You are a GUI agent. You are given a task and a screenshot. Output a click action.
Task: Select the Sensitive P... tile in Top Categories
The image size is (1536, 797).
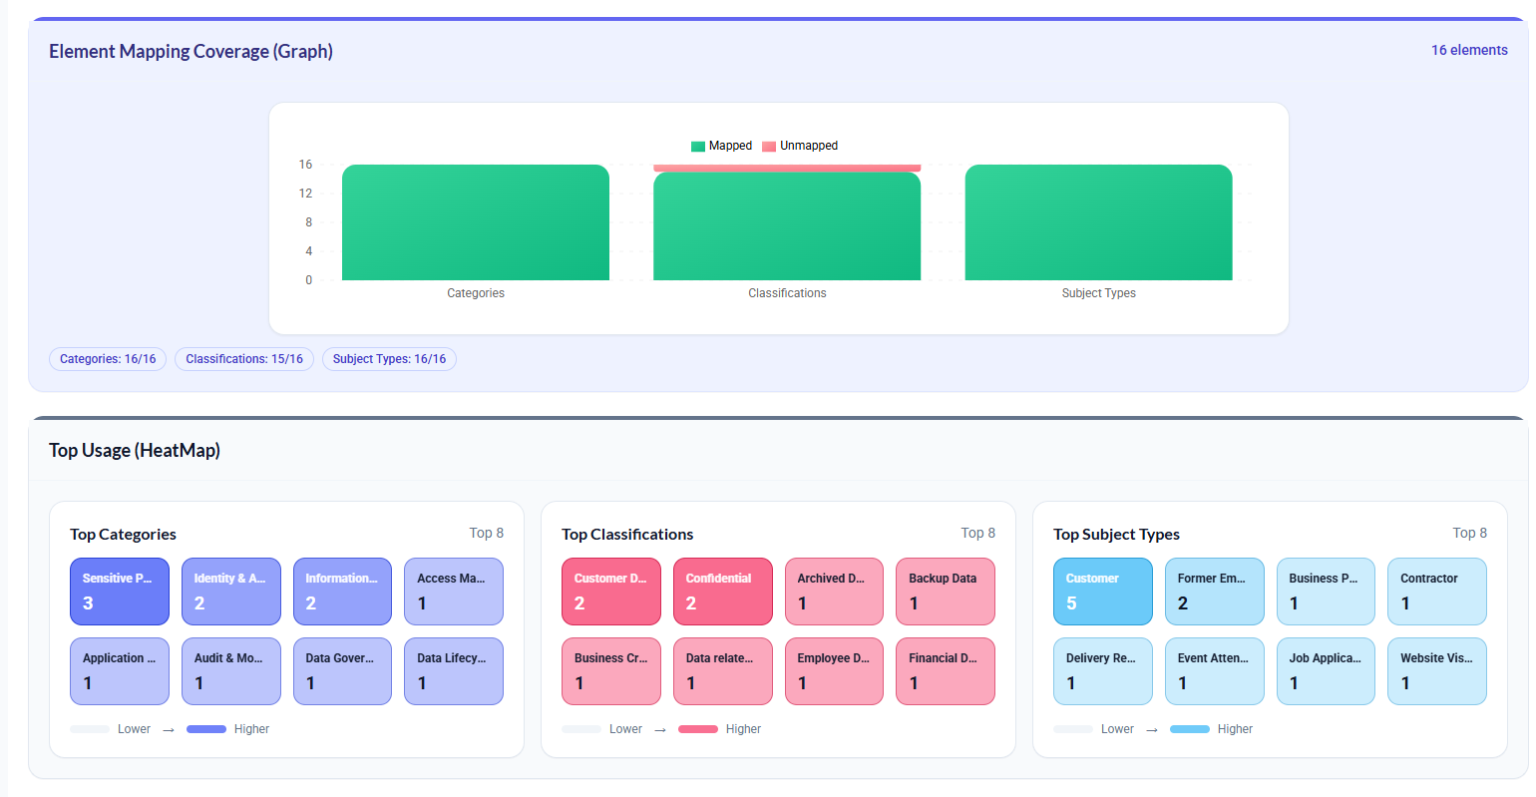pos(120,592)
